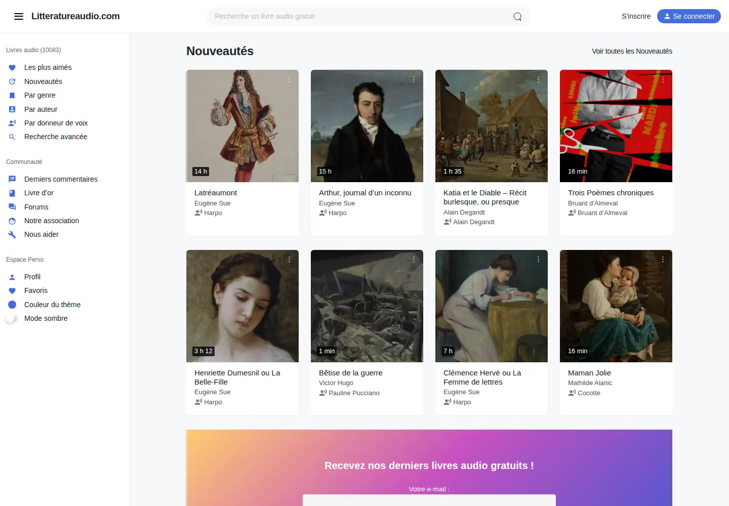The image size is (729, 506).
Task: Open Voir toutes les Nouveautés link
Action: coord(632,51)
